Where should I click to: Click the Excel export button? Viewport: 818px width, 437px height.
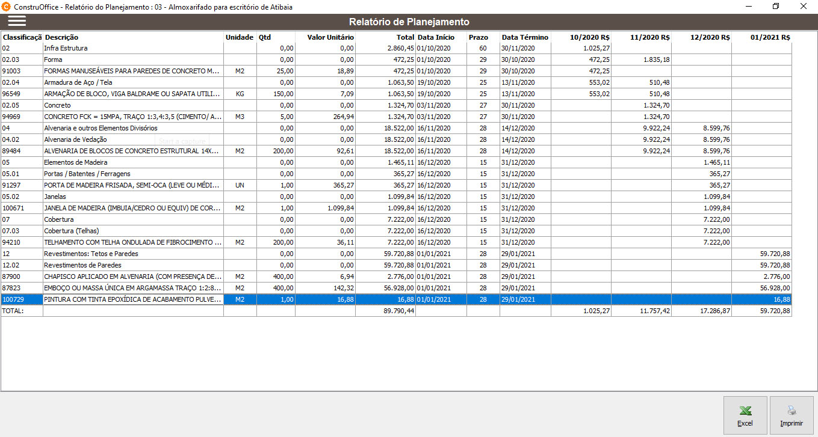pyautogui.click(x=745, y=415)
